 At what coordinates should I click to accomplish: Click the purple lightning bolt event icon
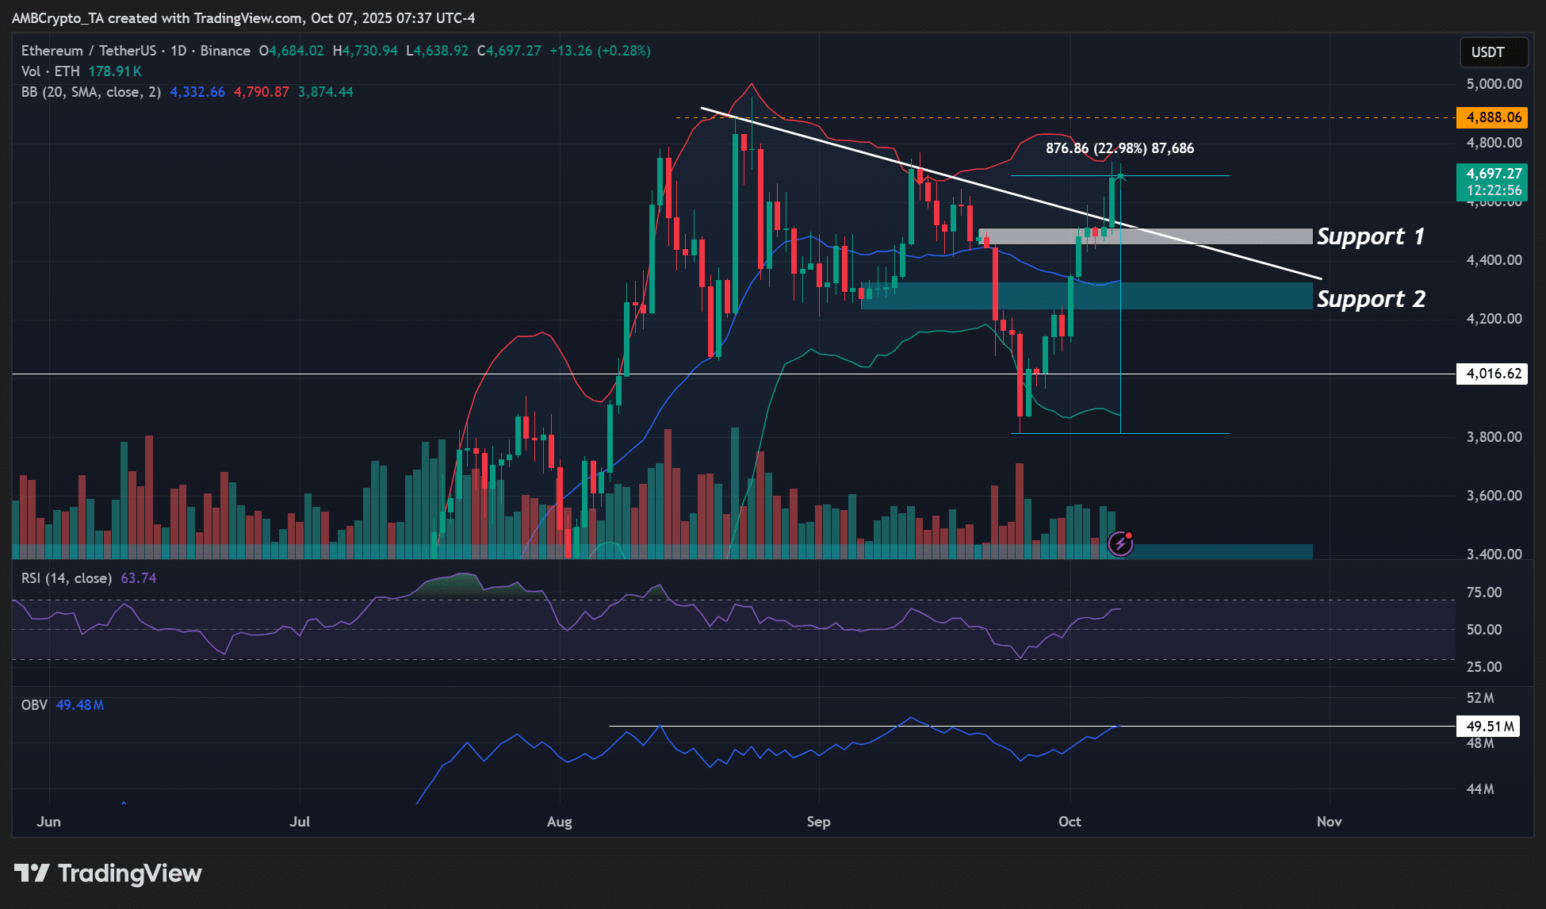tap(1120, 543)
